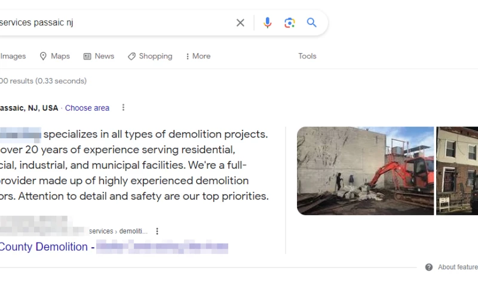478x286 pixels.
Task: Click snippet text 'specializes in all types of demolition projects'
Action: (x=155, y=134)
